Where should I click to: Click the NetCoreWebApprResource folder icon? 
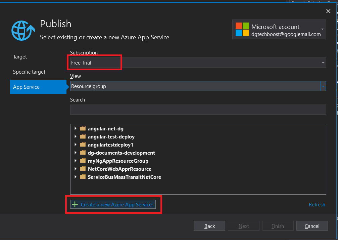click(83, 169)
